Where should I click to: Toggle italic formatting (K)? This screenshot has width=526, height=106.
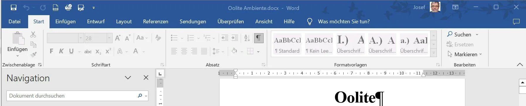tap(61, 51)
